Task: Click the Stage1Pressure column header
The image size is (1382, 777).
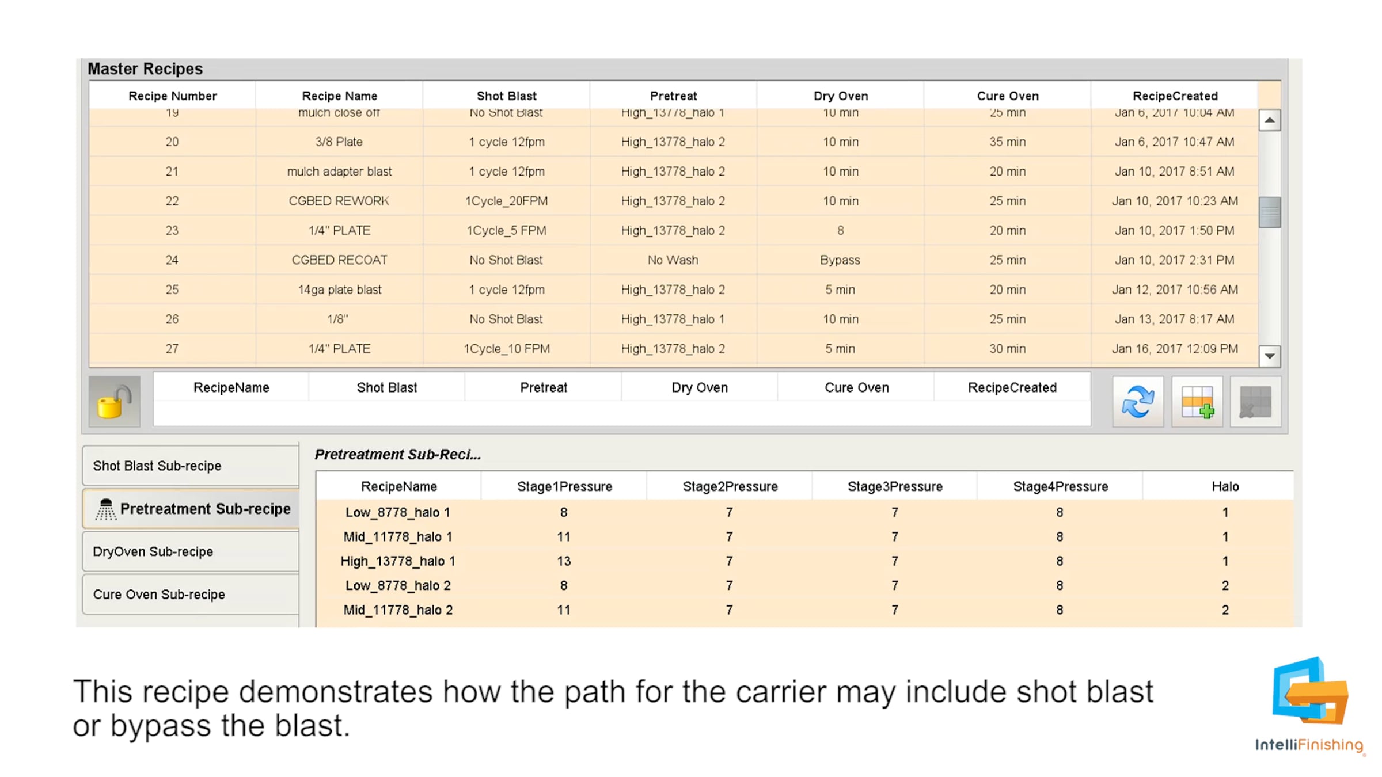Action: (x=564, y=486)
